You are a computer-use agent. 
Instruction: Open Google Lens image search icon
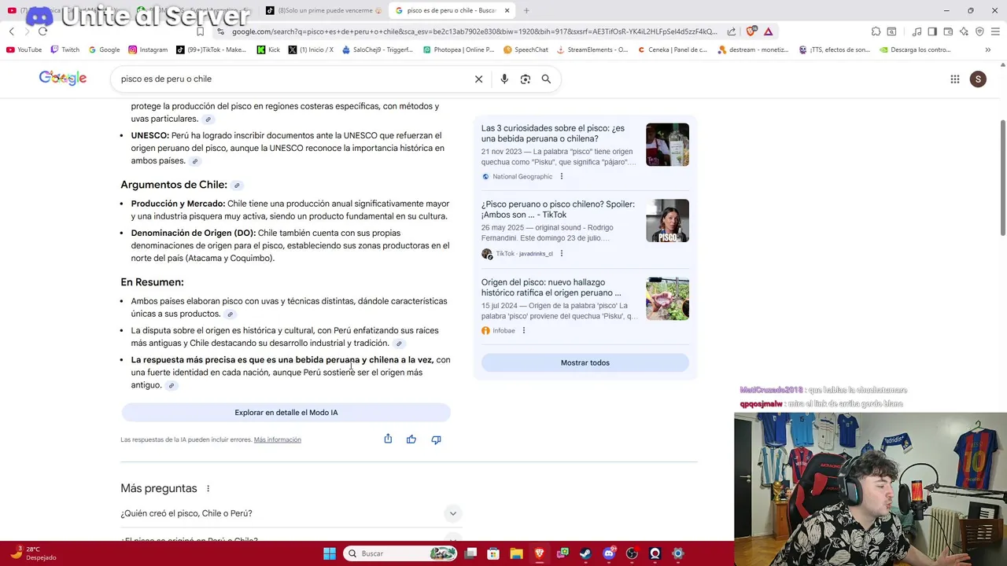tap(525, 79)
